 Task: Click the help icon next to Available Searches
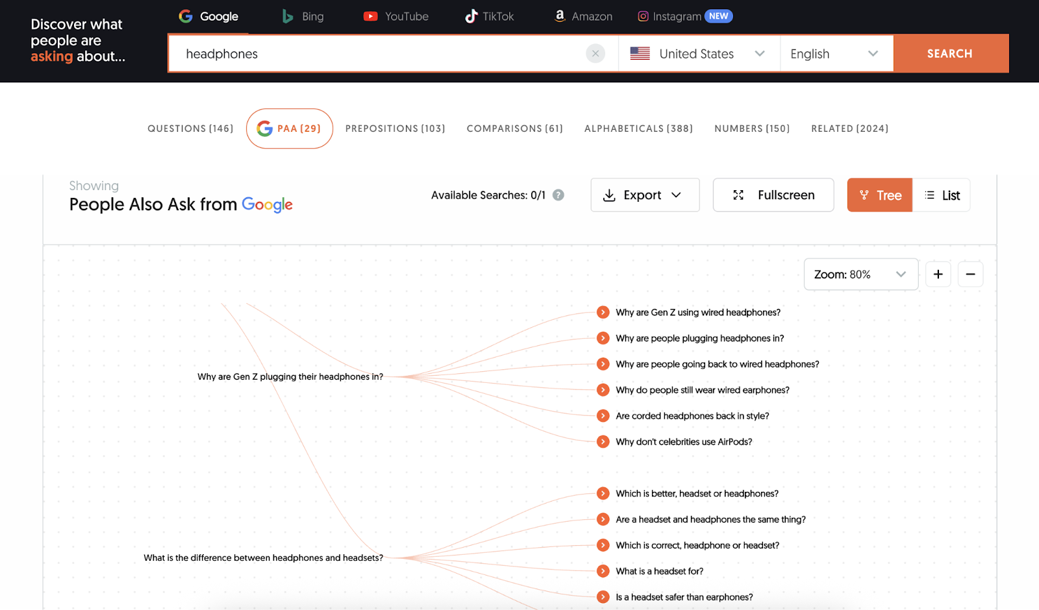(x=557, y=195)
